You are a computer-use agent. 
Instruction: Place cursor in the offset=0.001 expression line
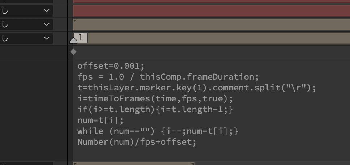111,66
